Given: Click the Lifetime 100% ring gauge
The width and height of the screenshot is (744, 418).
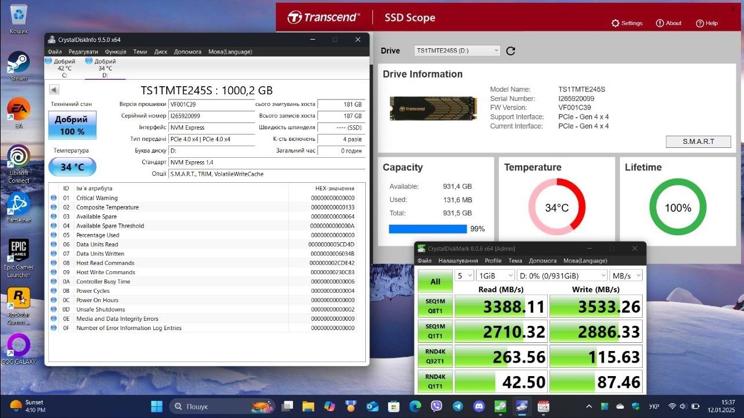Looking at the screenshot, I should click(678, 208).
